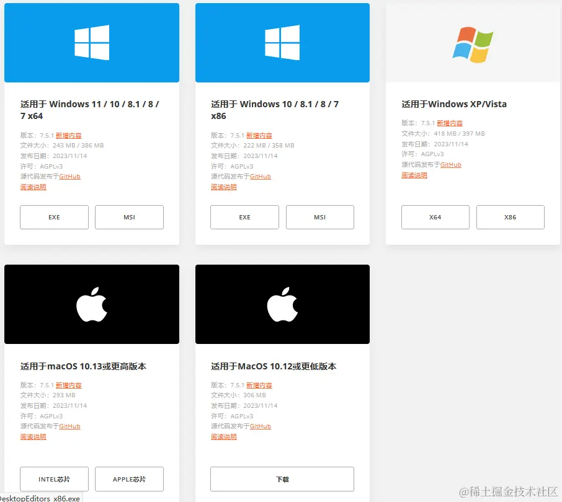This screenshot has width=562, height=502.
Task: Open 新增内容 link on Windows XP/Vista card
Action: point(450,123)
